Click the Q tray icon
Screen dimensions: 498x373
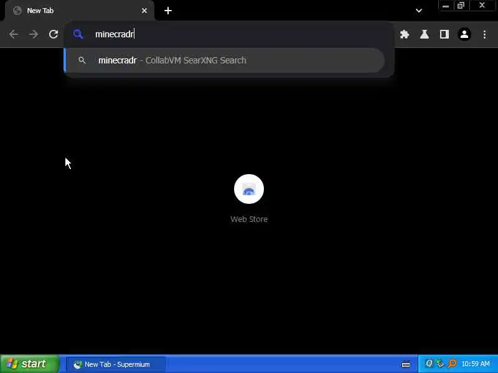point(429,364)
